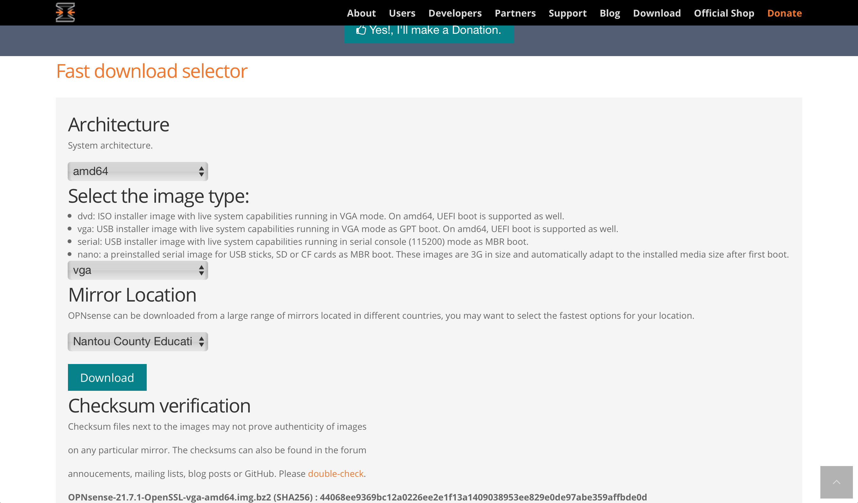Screen dimensions: 858x503
Task: Follow the double-check link
Action: (x=336, y=473)
